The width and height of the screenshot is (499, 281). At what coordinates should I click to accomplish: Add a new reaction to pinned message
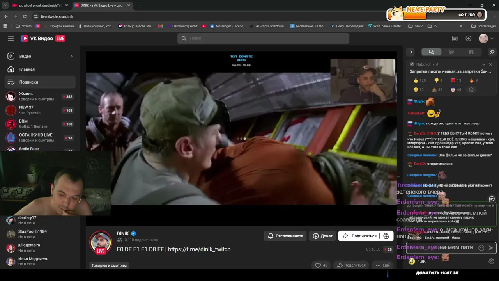[x=471, y=90]
